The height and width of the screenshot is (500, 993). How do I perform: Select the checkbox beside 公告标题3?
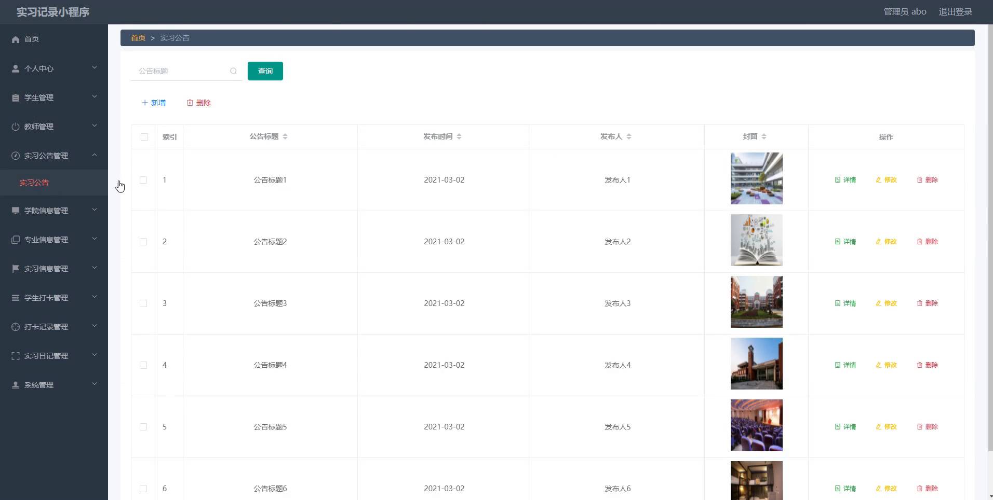(x=143, y=303)
